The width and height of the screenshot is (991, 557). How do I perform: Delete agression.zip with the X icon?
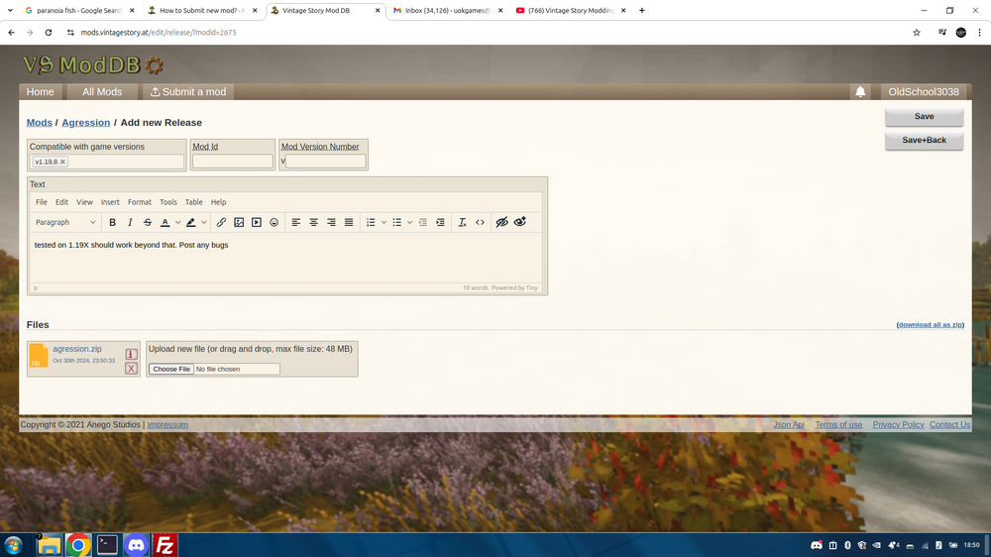click(131, 369)
